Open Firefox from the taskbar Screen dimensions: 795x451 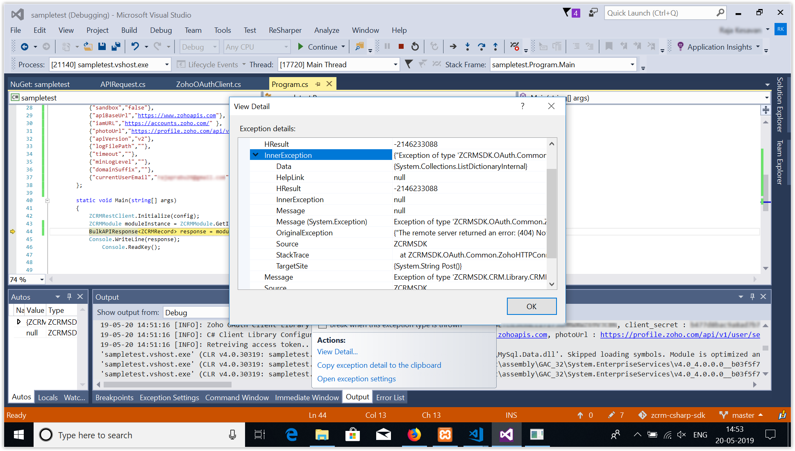414,435
